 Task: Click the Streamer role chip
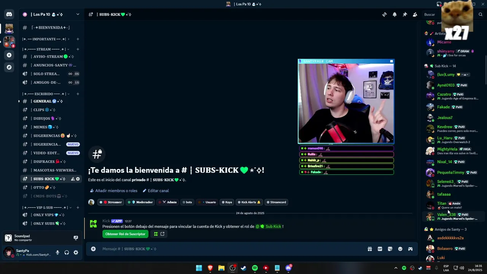[x=111, y=202]
